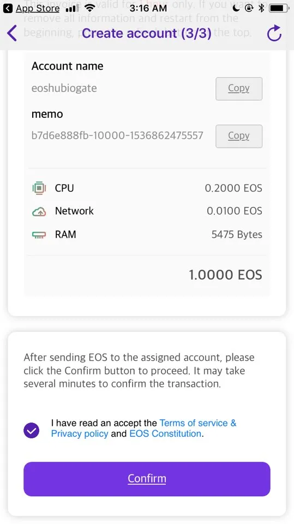Tap the purple Confirm button
Viewport: 294px width, 524px height.
(147, 479)
